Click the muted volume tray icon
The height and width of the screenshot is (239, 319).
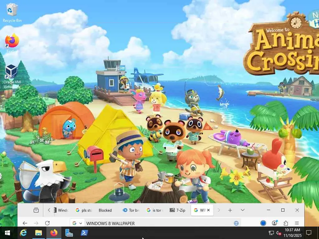[279, 233]
